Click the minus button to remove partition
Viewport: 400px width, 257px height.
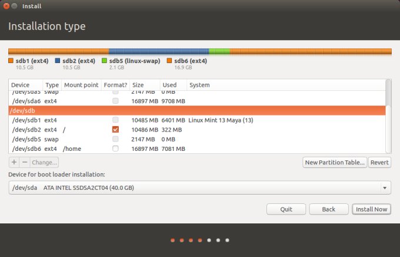coord(24,162)
